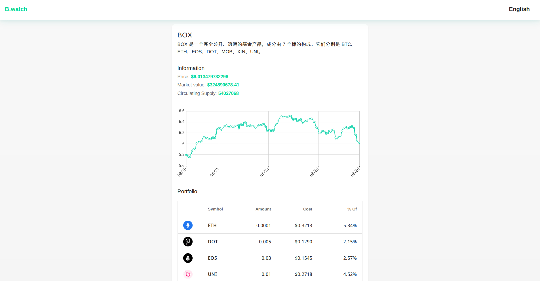540x281 pixels.
Task: Click the UNI percentage 4.52%
Action: coord(350,274)
